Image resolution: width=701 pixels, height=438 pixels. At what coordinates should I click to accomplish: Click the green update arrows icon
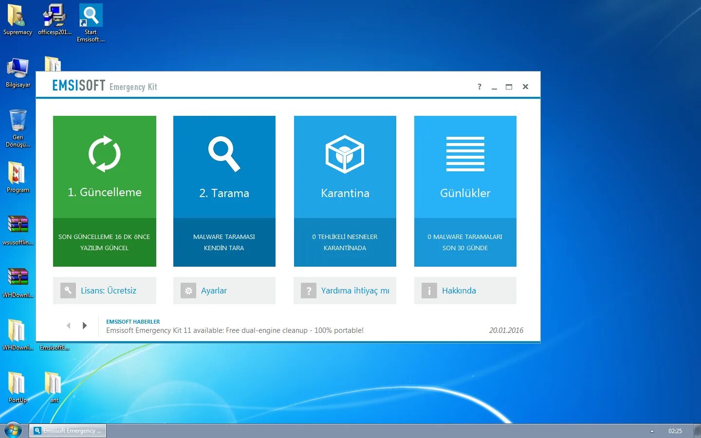(x=104, y=154)
